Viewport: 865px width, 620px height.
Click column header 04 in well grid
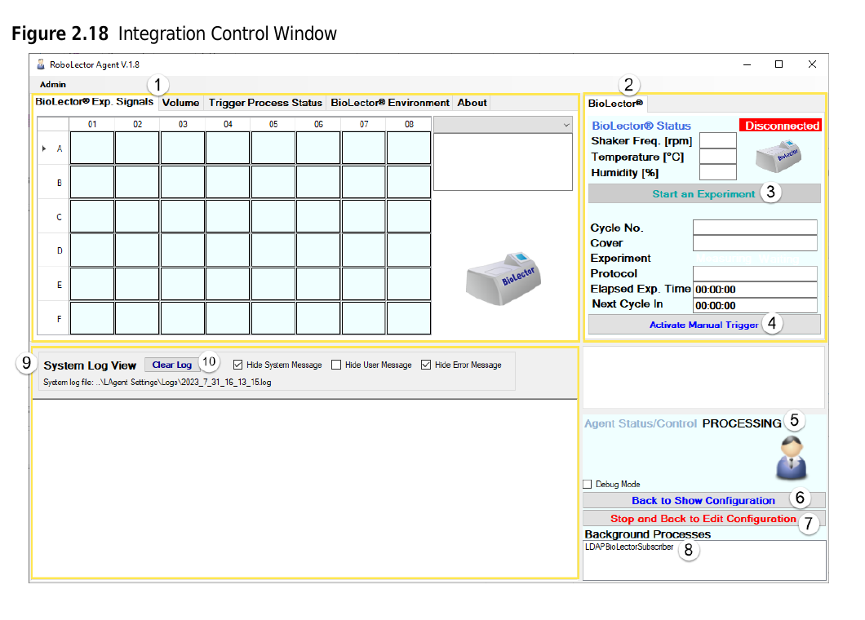point(228,124)
